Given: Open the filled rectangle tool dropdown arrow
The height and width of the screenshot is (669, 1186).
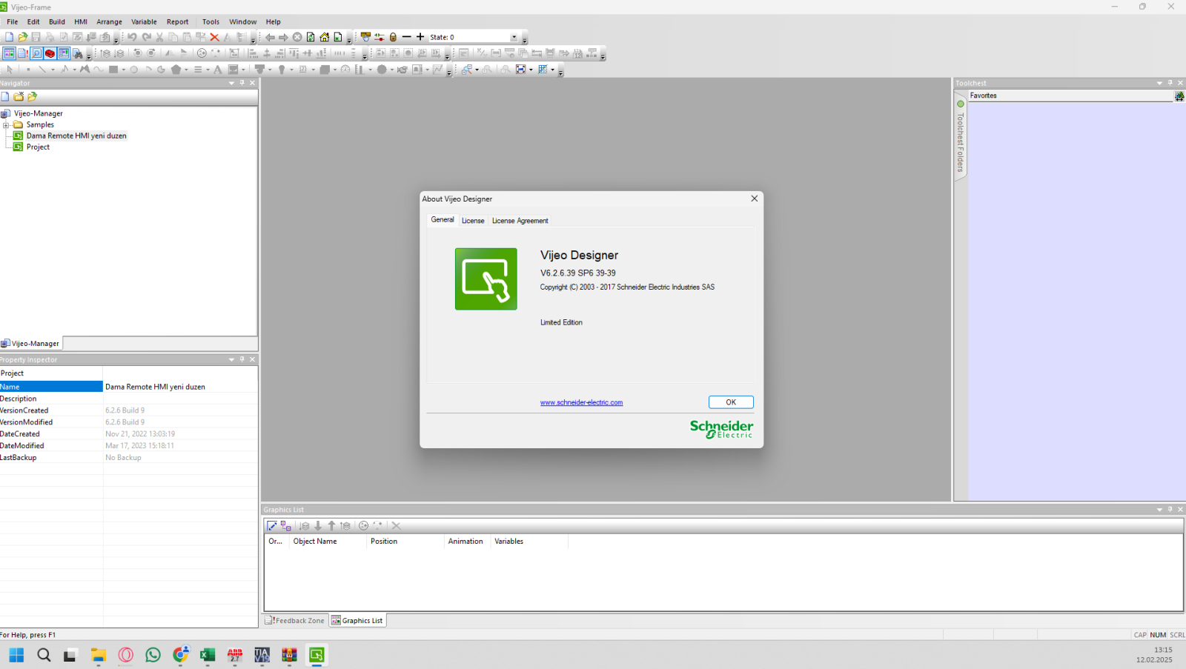Looking at the screenshot, I should click(x=123, y=70).
